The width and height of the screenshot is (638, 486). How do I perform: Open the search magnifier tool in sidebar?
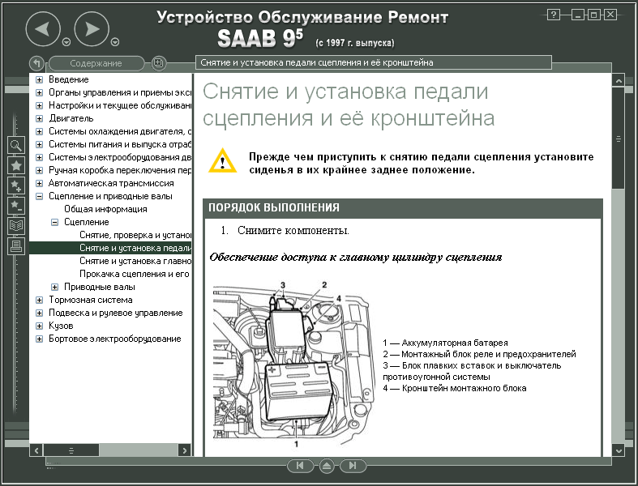click(16, 145)
